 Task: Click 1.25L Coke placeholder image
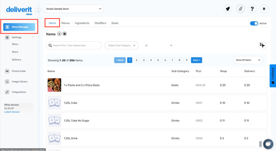55,103
